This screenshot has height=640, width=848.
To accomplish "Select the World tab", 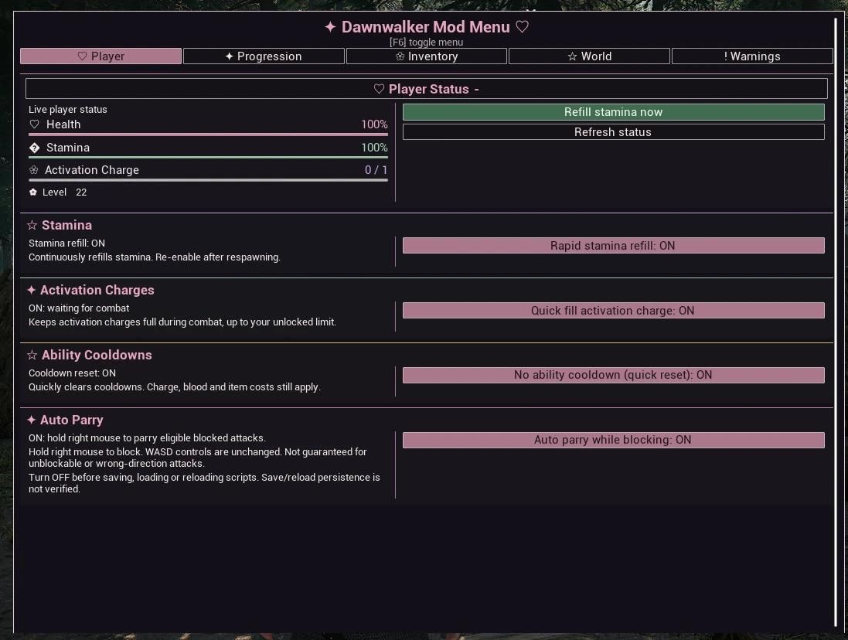I will click(x=590, y=56).
